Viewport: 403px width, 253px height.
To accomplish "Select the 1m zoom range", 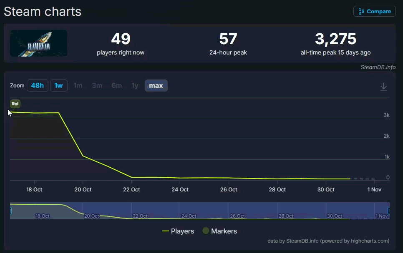I will (x=78, y=86).
